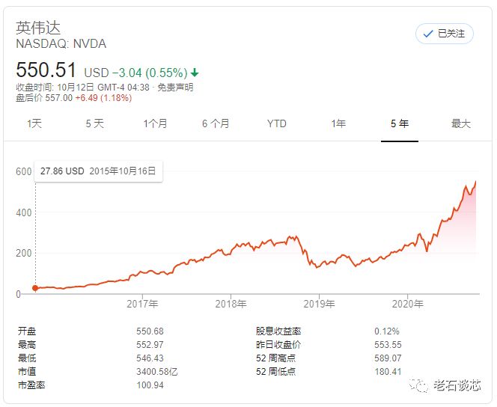
Task: Click the 27.86 USD chart tooltip
Action: pos(98,171)
